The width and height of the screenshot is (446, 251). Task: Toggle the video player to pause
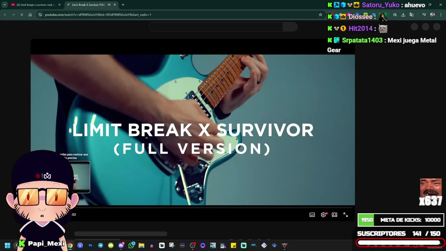193,130
